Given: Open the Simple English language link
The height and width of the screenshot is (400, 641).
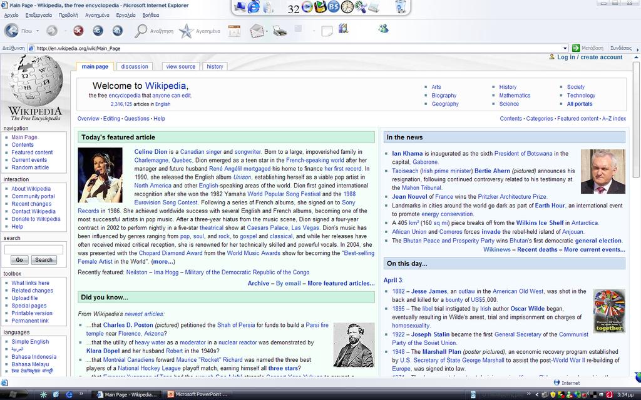Looking at the screenshot, I should pyautogui.click(x=30, y=342).
